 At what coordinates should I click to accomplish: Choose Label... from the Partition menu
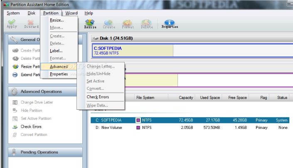point(59,51)
